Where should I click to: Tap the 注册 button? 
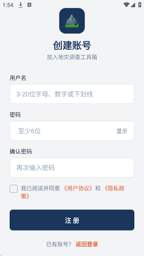point(72,220)
